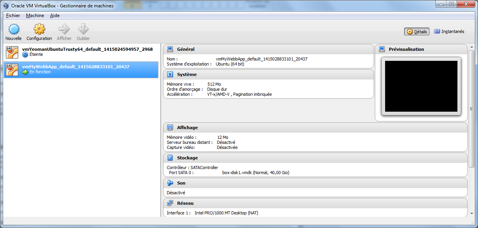Viewport: 478px width, 228px height.
Task: Click the VirtualBox title bar icon
Action: pyautogui.click(x=6, y=5)
